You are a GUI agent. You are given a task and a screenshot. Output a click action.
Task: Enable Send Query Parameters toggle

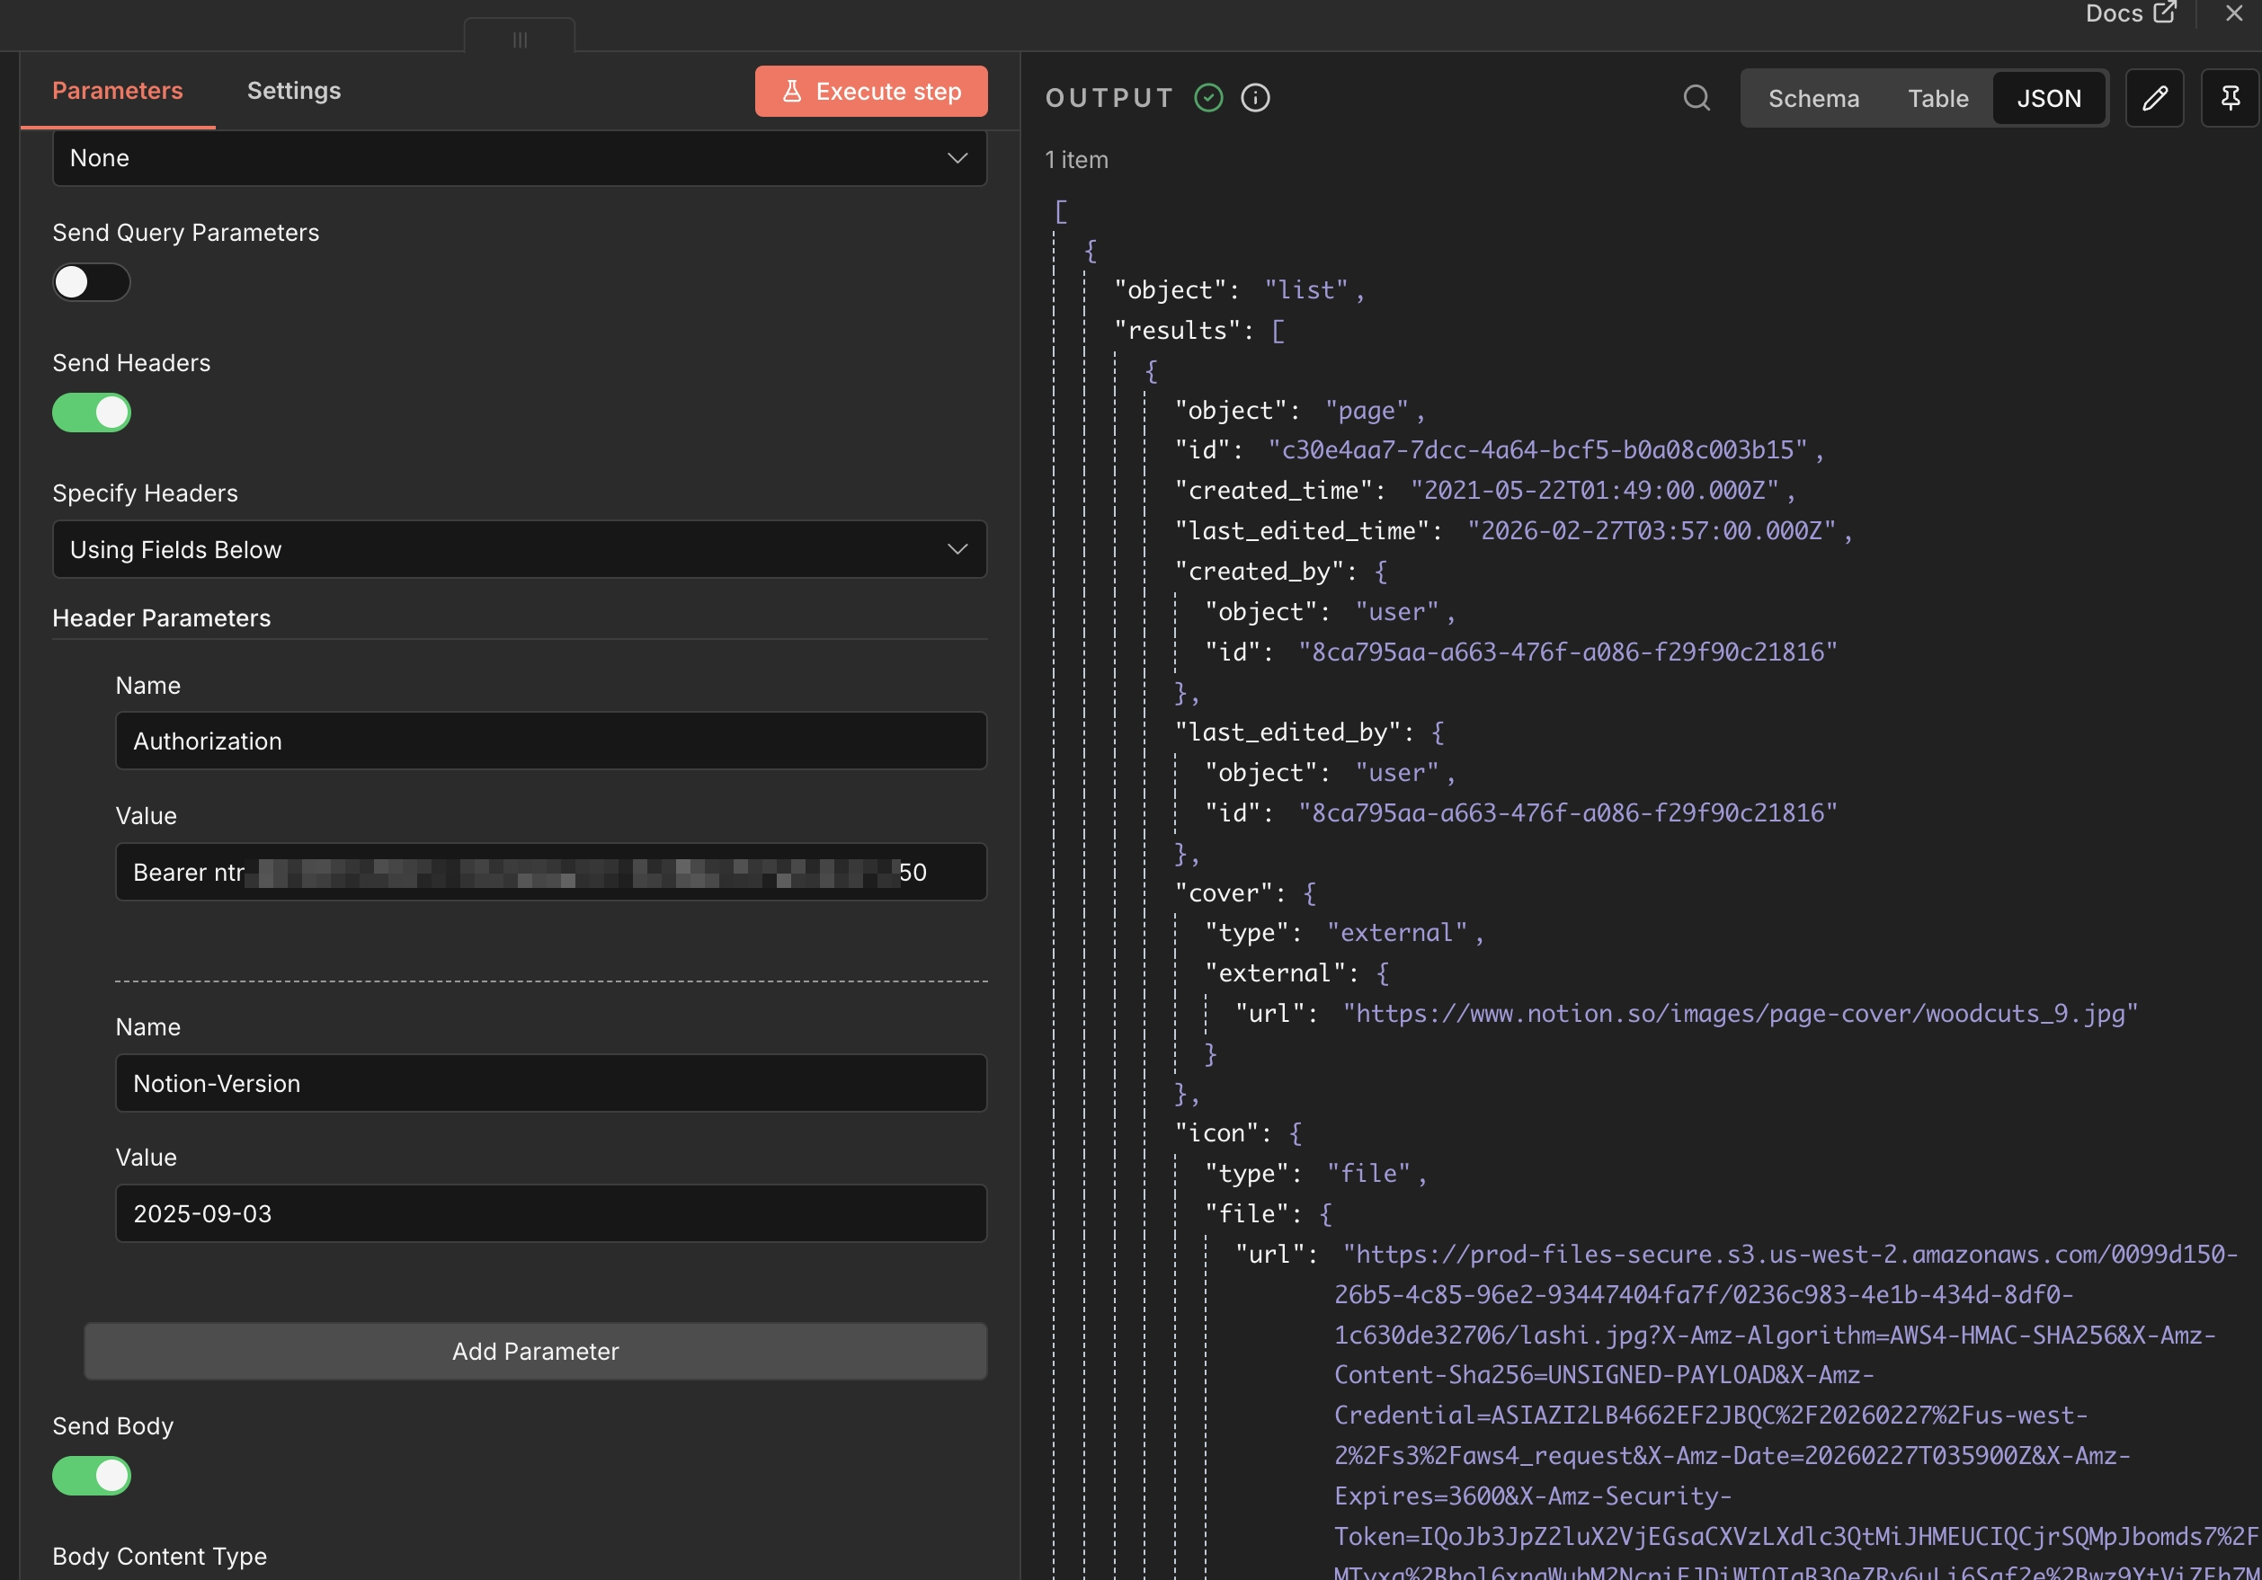click(91, 283)
